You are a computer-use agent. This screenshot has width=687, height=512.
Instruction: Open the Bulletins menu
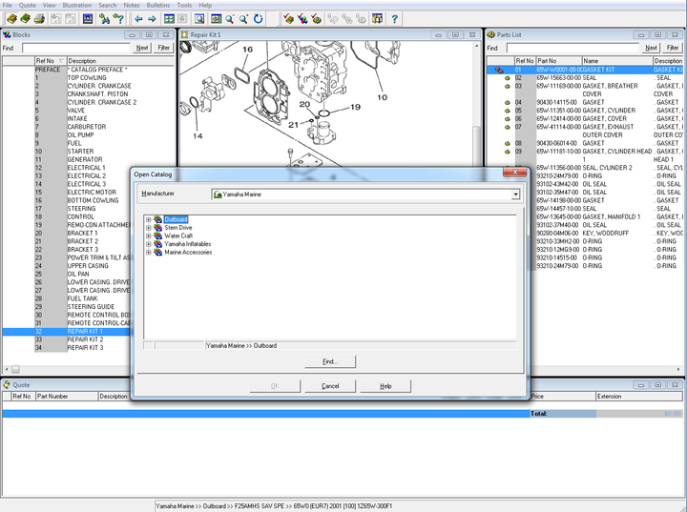pos(158,6)
